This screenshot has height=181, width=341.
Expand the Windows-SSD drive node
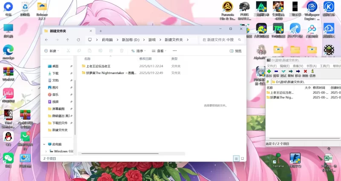point(46,151)
